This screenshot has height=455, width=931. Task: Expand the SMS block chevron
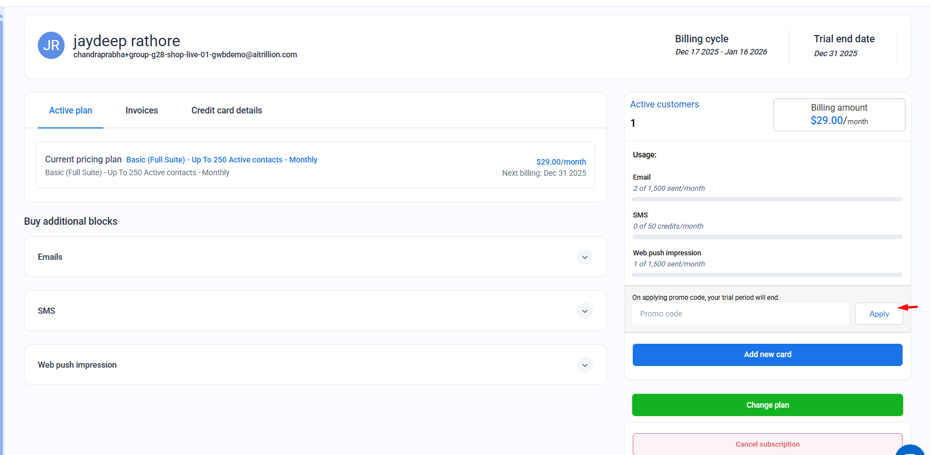[x=584, y=311]
